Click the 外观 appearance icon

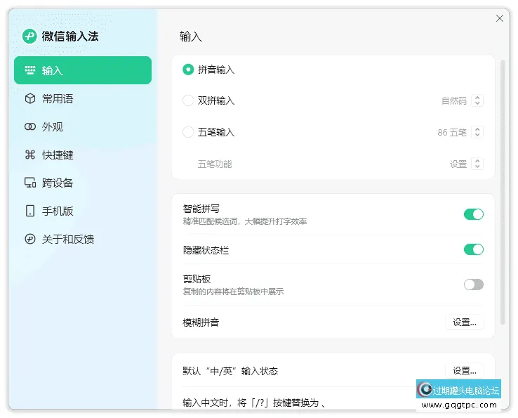[30, 127]
